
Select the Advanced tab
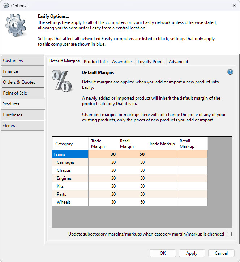[x=178, y=62]
